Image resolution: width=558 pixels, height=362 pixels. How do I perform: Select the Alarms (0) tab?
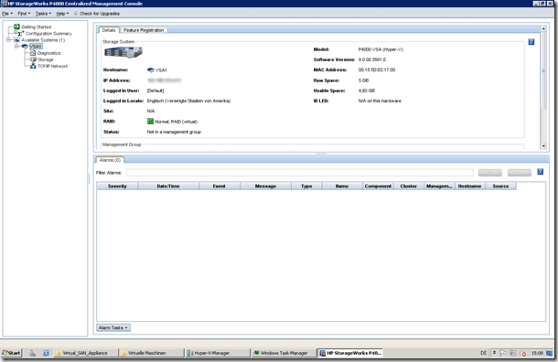(x=110, y=160)
